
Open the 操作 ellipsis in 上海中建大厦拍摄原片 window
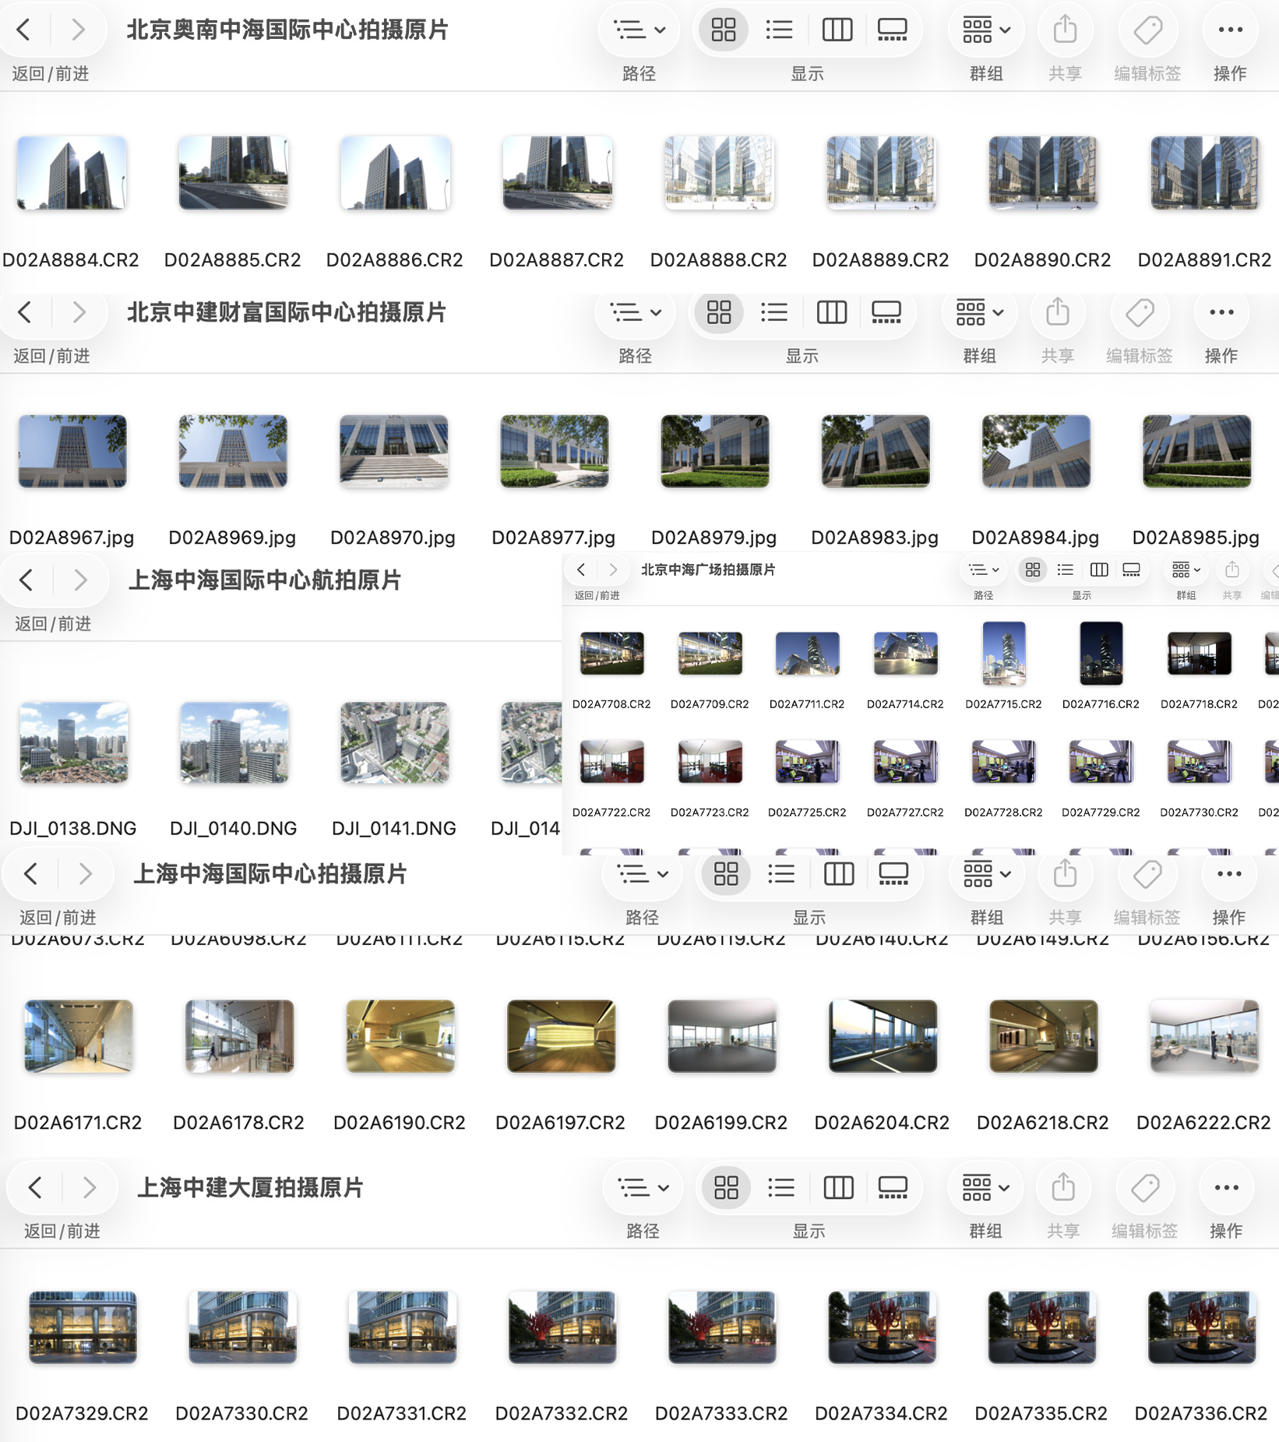click(1227, 1187)
